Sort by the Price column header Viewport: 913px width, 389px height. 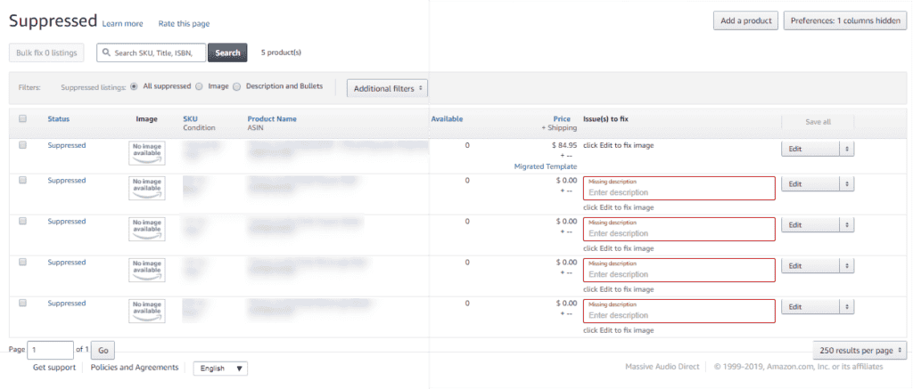(x=561, y=118)
